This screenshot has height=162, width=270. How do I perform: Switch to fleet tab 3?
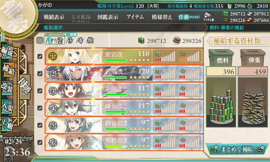[70, 40]
